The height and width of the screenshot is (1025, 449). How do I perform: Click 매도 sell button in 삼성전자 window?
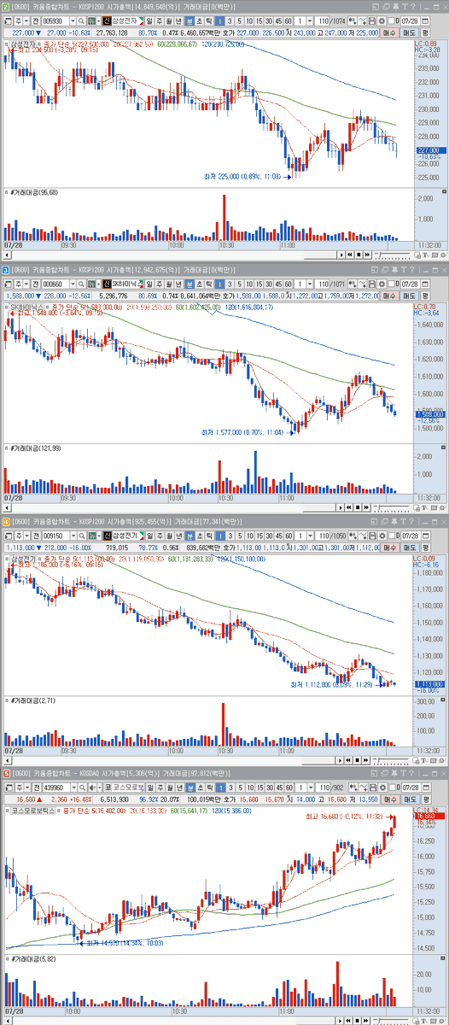pyautogui.click(x=409, y=32)
